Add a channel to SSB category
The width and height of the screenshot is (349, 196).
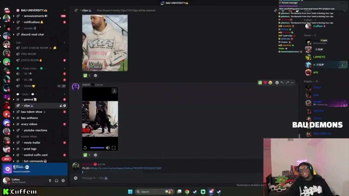tap(65, 43)
